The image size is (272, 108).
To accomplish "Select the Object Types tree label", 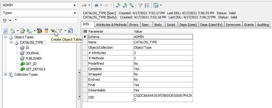I will (24, 37).
